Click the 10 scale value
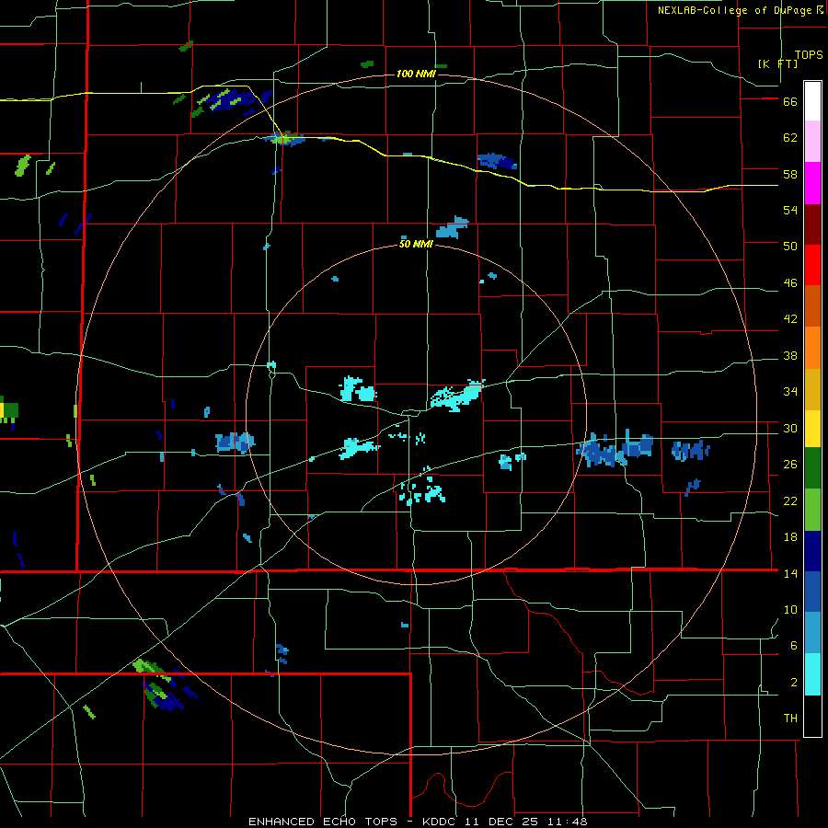This screenshot has width=828, height=828. click(790, 609)
